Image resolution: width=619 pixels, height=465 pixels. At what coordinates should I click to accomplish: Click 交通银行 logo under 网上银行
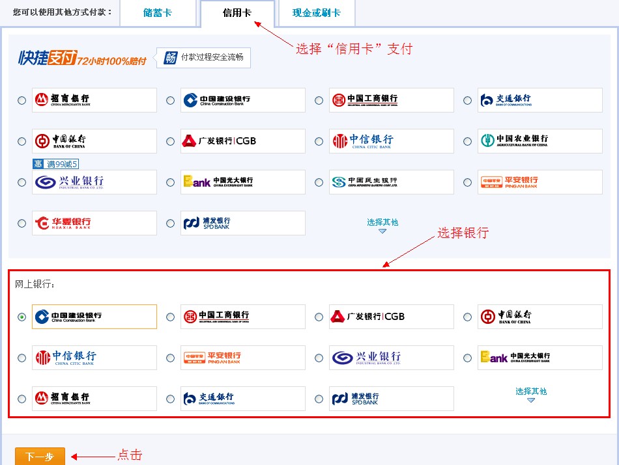[x=243, y=399]
